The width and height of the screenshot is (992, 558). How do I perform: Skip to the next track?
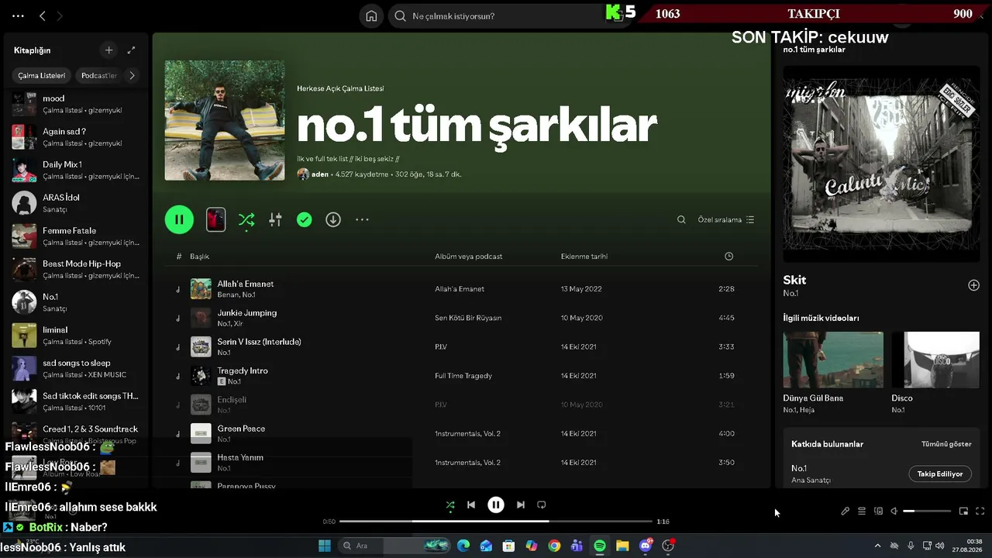coord(521,505)
